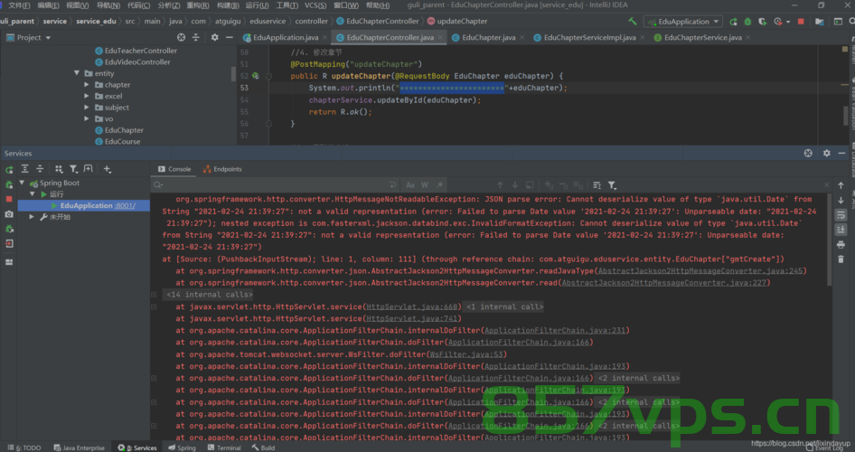Open the Terminal tool window
Viewport: 855px width, 452px height.
(x=224, y=447)
